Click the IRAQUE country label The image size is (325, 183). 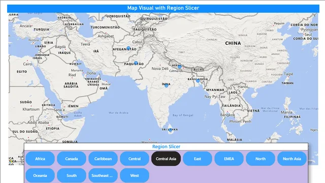(64, 53)
